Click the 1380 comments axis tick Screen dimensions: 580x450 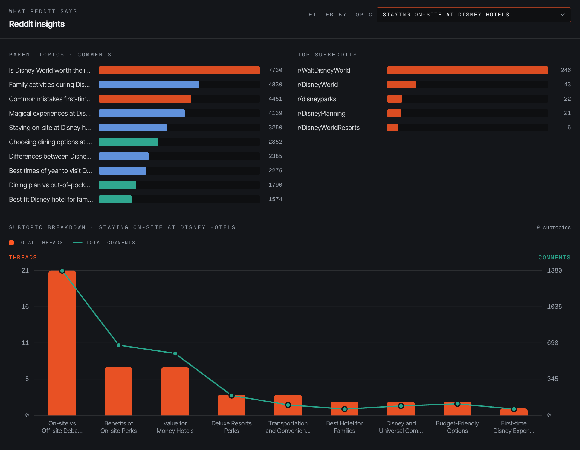(x=555, y=270)
